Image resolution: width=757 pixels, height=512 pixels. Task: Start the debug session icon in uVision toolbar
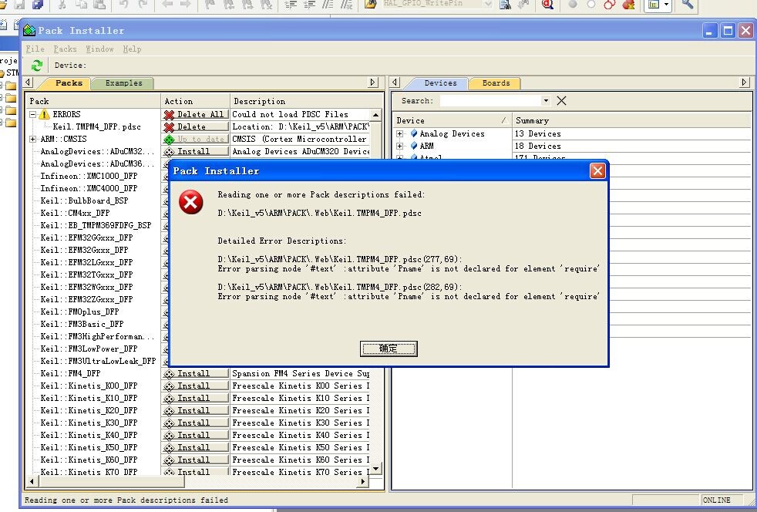pyautogui.click(x=547, y=5)
